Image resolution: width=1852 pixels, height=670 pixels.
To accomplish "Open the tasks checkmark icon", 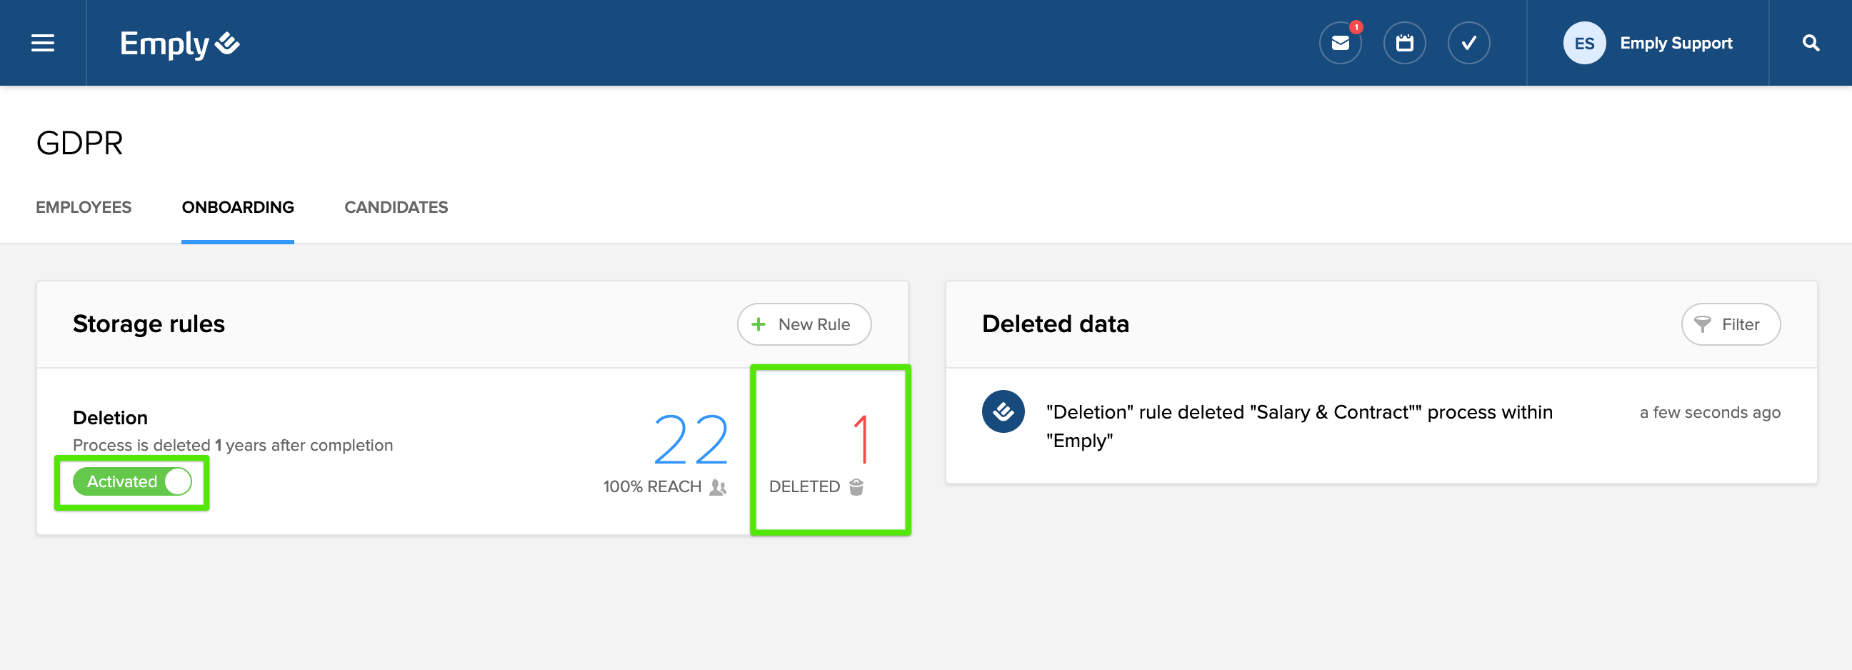I will tap(1468, 43).
